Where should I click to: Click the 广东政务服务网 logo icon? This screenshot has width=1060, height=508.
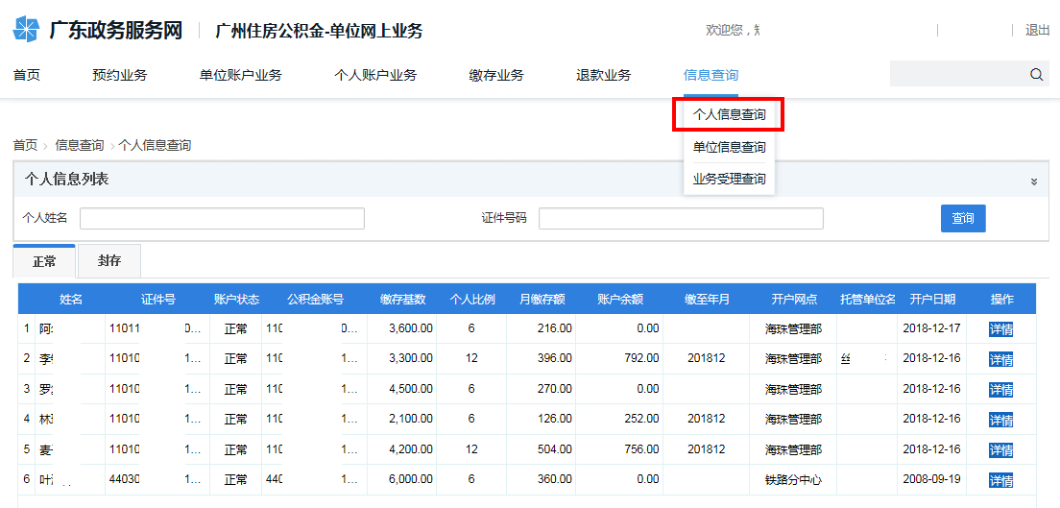[27, 31]
